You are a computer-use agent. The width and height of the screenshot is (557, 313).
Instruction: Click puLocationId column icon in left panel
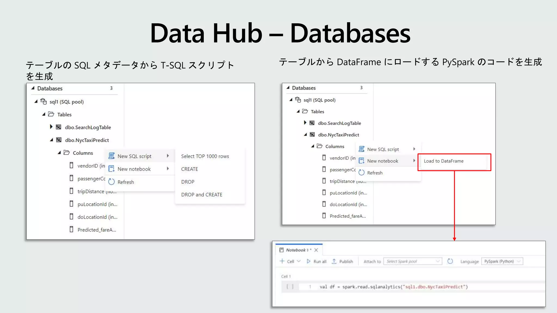point(71,204)
